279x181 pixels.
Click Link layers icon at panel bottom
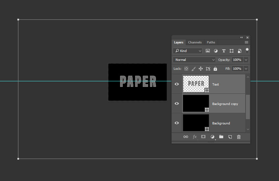coord(185,137)
